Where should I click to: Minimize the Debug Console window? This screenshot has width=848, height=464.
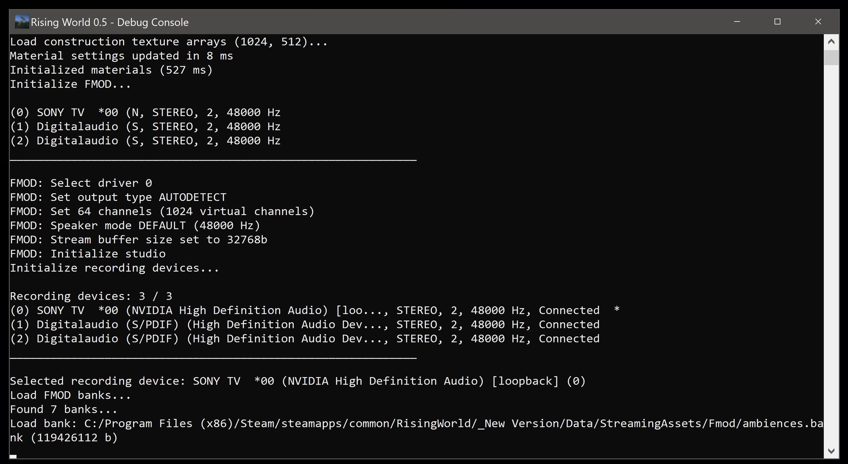tap(737, 22)
